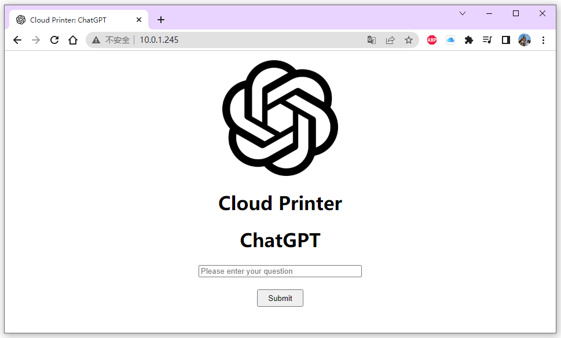Click the browser forward arrow
561x338 pixels.
(x=36, y=40)
